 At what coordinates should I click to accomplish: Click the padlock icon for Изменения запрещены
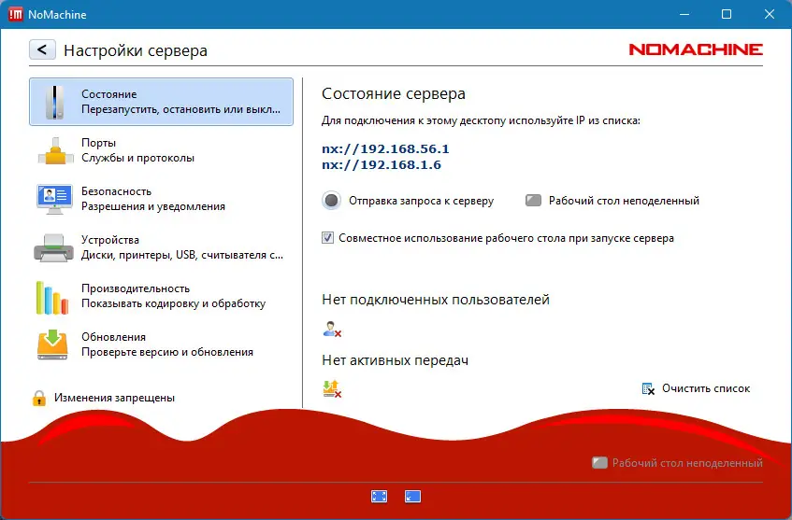click(x=39, y=398)
